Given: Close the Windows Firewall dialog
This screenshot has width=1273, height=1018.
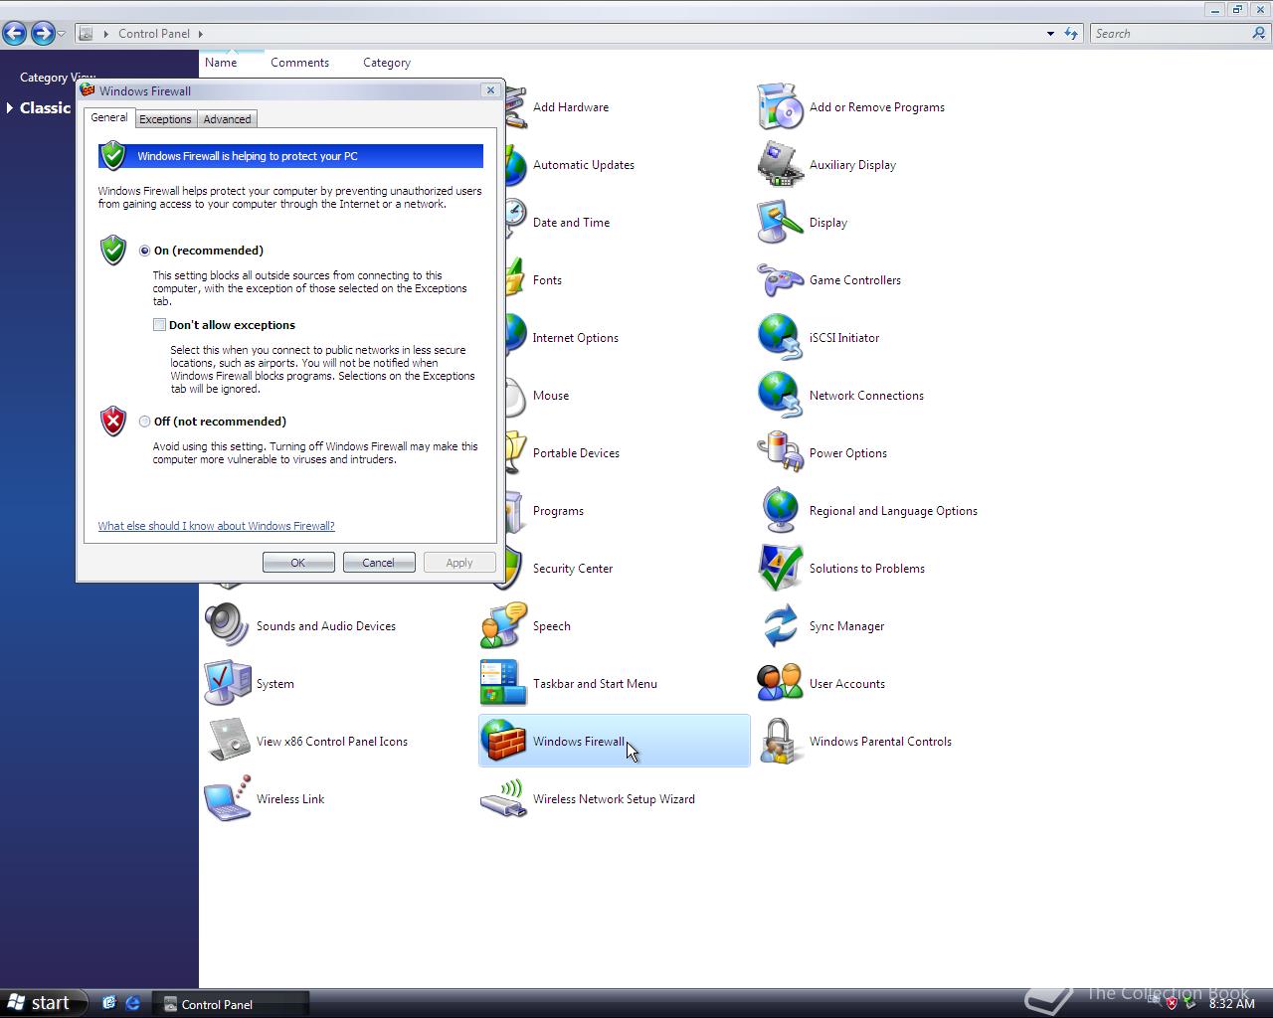Looking at the screenshot, I should point(490,89).
